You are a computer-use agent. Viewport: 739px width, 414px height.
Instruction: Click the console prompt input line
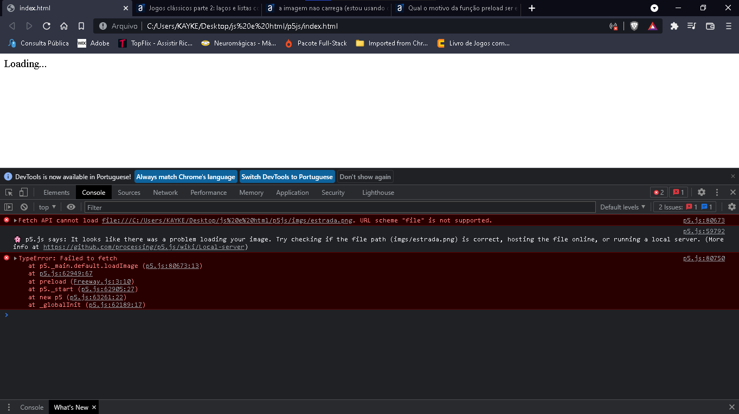369,315
